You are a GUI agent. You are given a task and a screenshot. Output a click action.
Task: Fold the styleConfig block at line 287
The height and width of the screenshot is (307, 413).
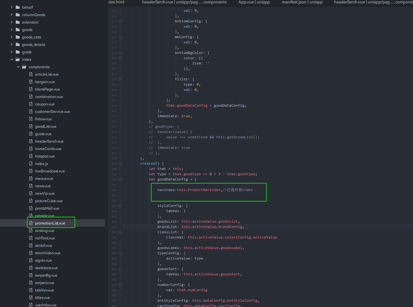pos(120,206)
